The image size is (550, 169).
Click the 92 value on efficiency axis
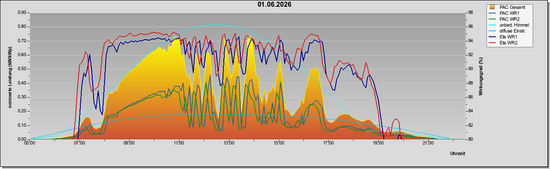point(470,55)
